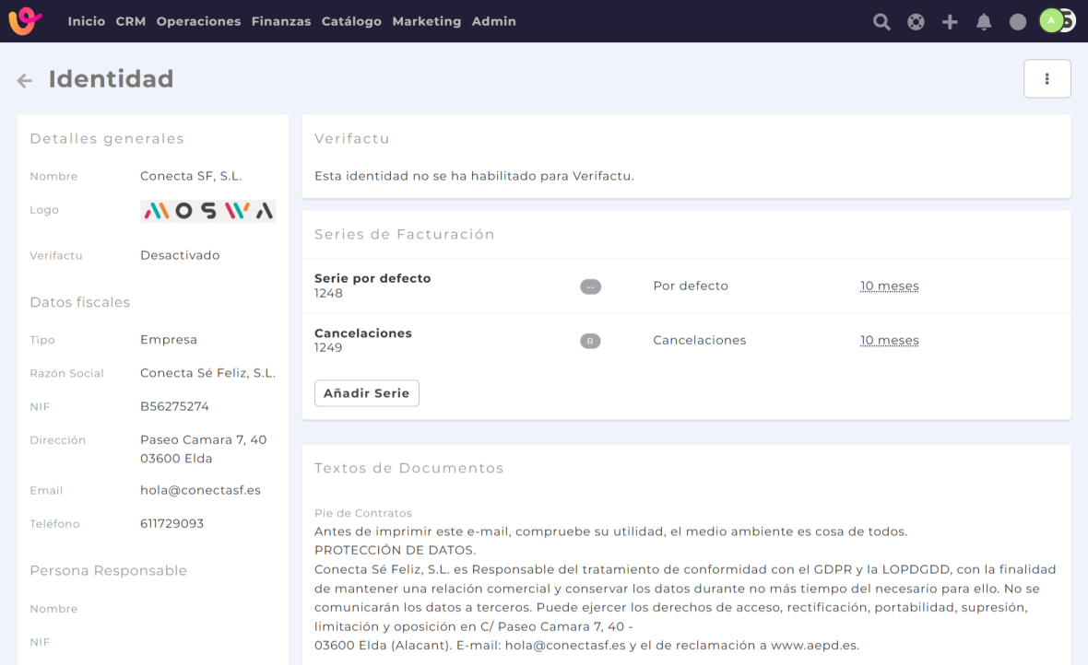This screenshot has height=665, width=1088.
Task: Open the search magnifier in the top bar
Action: coord(881,22)
